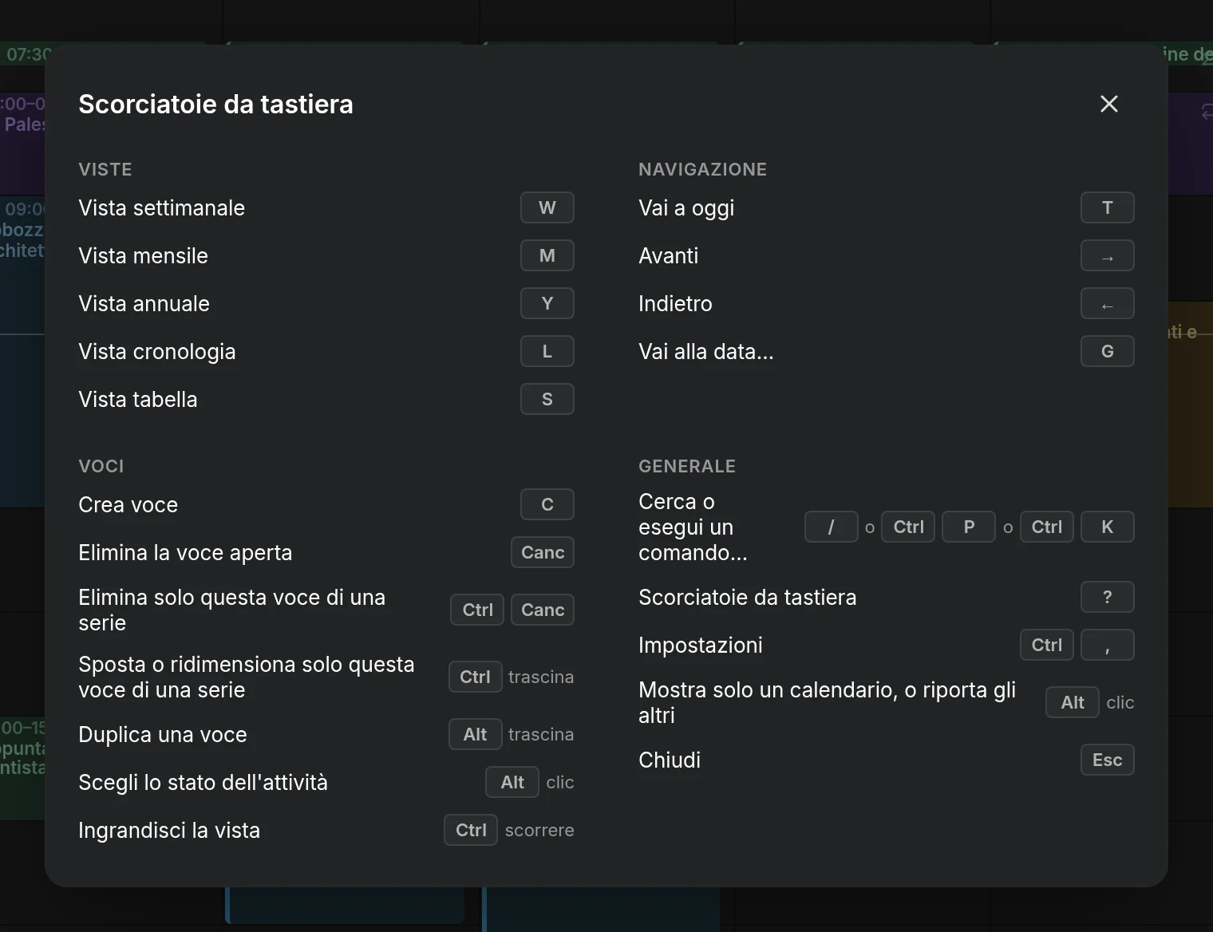Click the 'Impostazioni' label
This screenshot has width=1213, height=932.
tap(701, 645)
